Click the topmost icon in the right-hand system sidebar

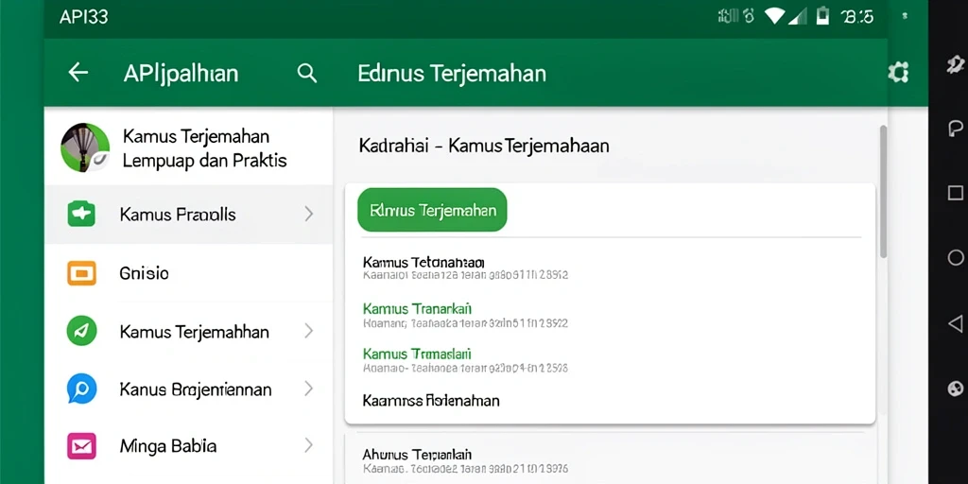tap(956, 63)
